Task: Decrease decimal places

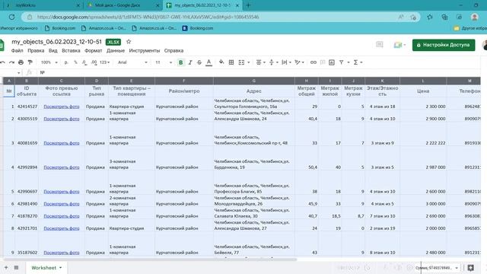Action: coord(84,62)
